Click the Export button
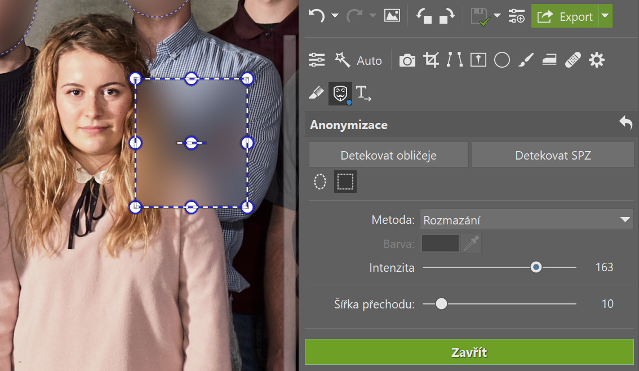Viewport: 639px width, 371px height. 565,16
